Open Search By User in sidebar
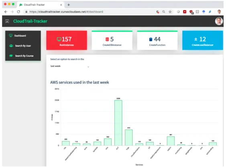 tap(23, 46)
